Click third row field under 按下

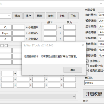[50, 39]
